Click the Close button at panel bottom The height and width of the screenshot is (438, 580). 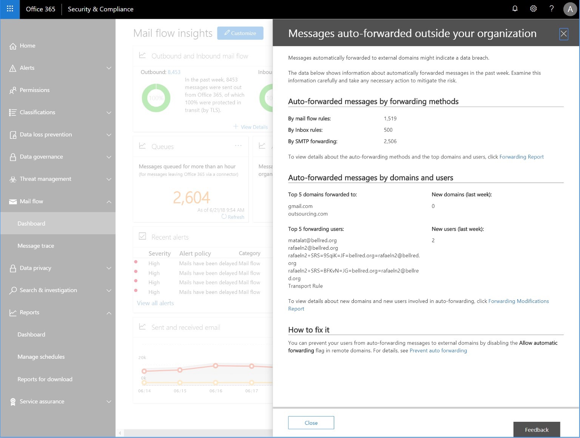[311, 423]
